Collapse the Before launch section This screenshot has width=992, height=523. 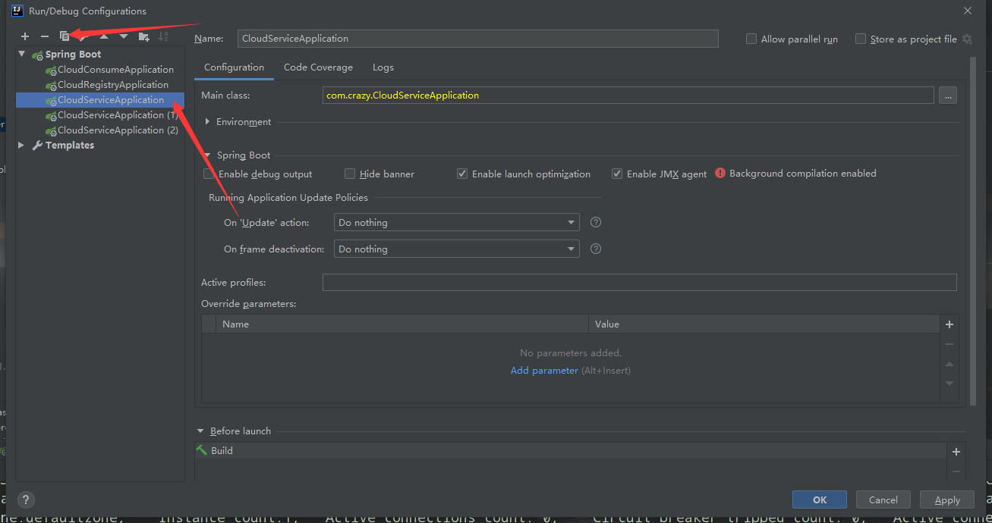pyautogui.click(x=200, y=431)
